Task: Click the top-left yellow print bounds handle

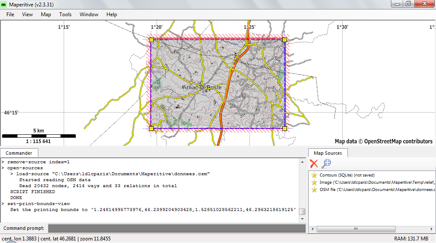Action: click(151, 40)
